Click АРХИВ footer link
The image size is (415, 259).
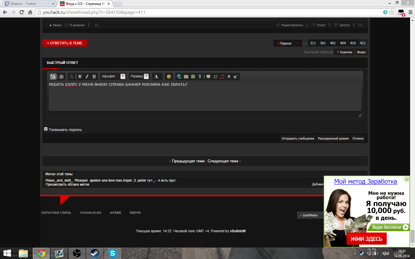(x=116, y=213)
